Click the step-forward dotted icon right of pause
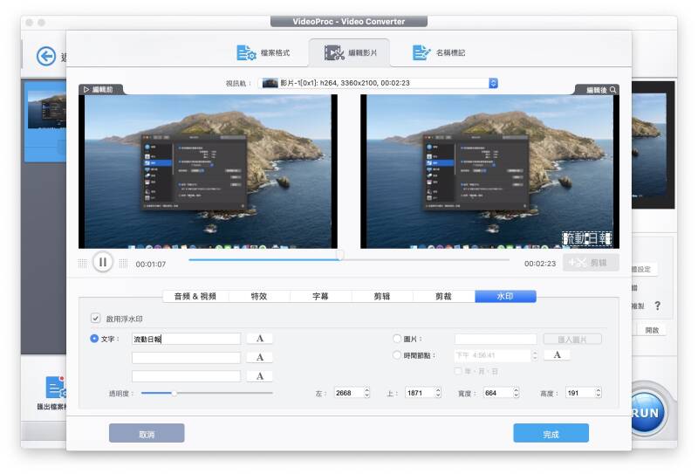This screenshot has width=698, height=474. click(x=123, y=264)
